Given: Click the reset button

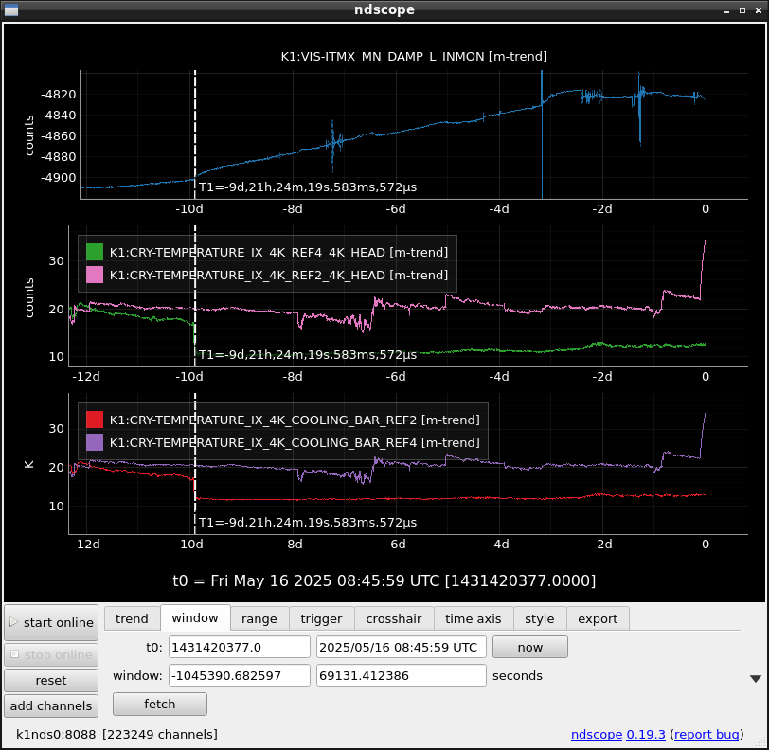Looking at the screenshot, I should pyautogui.click(x=51, y=680).
